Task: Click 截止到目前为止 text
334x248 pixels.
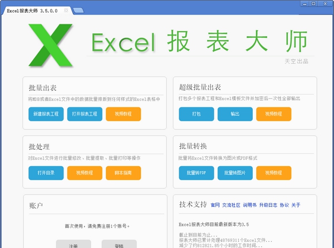Action: (198, 235)
